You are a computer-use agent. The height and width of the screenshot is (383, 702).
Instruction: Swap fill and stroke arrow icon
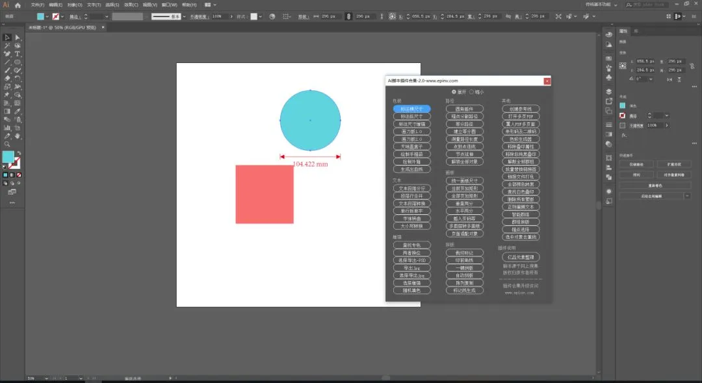pos(19,153)
